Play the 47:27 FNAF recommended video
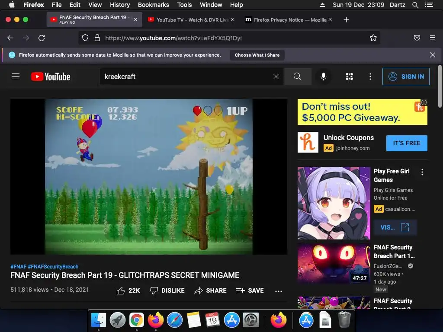Image resolution: width=443 pixels, height=332 pixels. tap(334, 263)
